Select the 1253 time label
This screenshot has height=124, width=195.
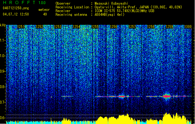(58, 27)
